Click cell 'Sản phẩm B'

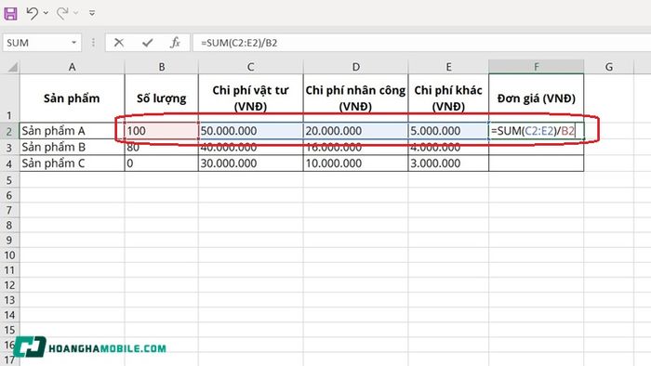coord(73,147)
